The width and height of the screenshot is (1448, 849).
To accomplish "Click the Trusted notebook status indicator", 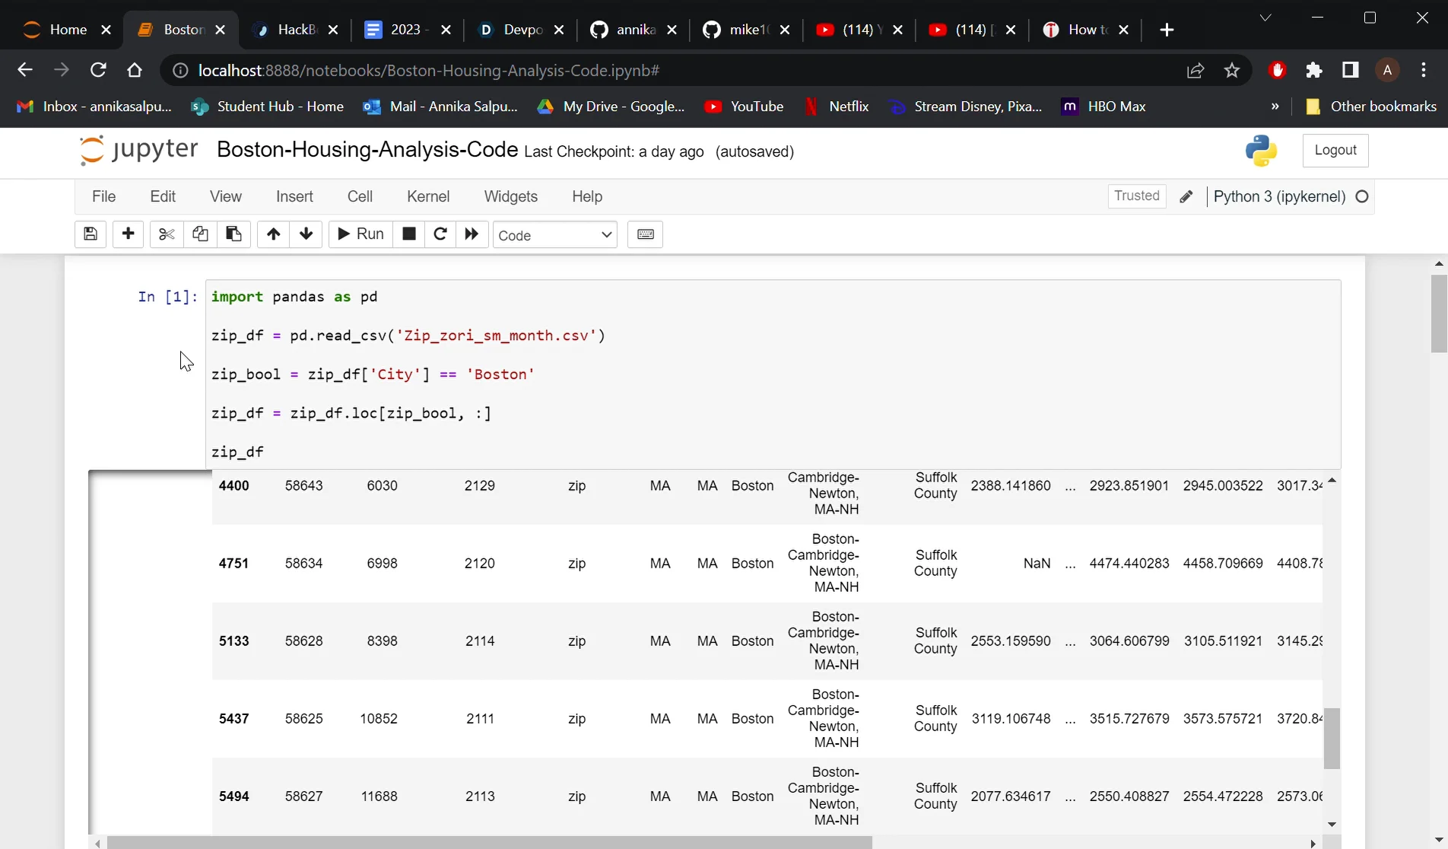I will pos(1136,196).
